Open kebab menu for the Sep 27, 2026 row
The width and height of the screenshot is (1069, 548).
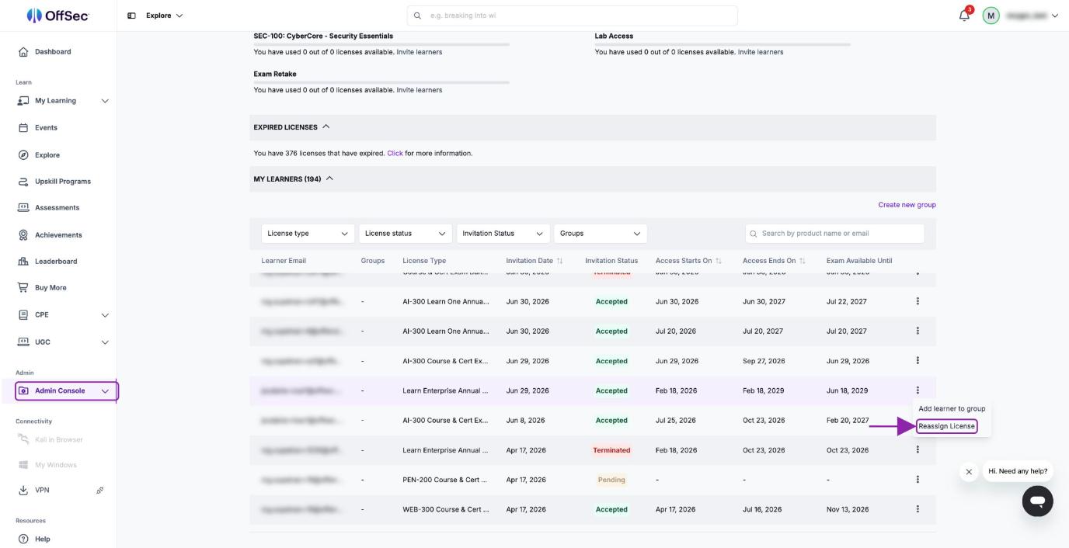pyautogui.click(x=918, y=360)
